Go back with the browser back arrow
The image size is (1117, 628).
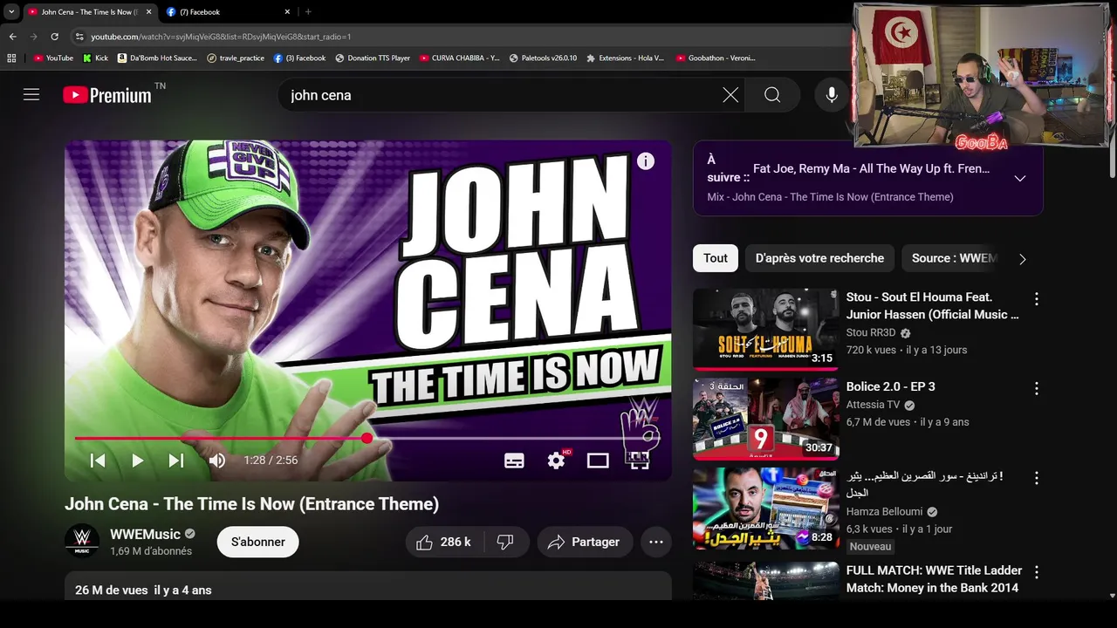(12, 37)
